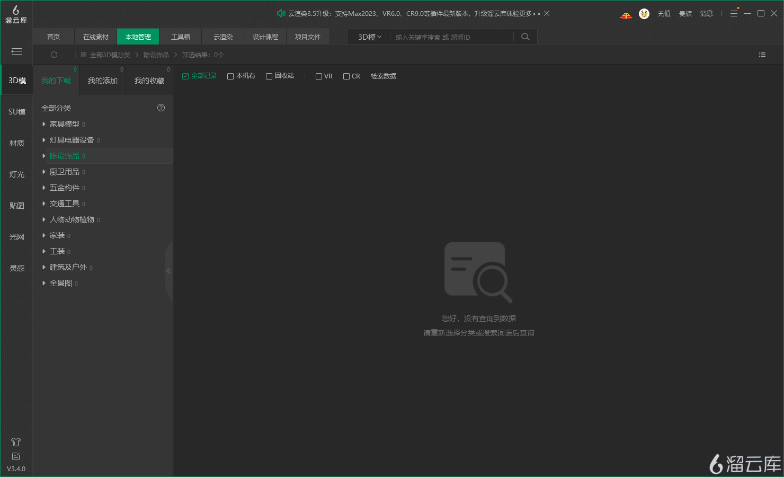
Task: Expand the 五金构件 category
Action: click(44, 188)
